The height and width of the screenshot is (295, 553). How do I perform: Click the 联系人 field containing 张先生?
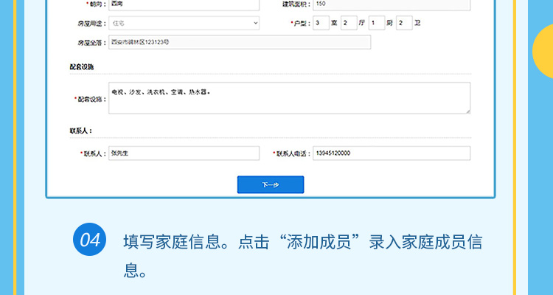pyautogui.click(x=184, y=153)
